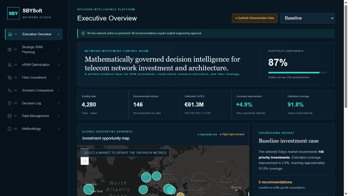Click the Scenario Comparison branch icon
Viewport: 348px width, 196px height.
[x=10, y=90]
